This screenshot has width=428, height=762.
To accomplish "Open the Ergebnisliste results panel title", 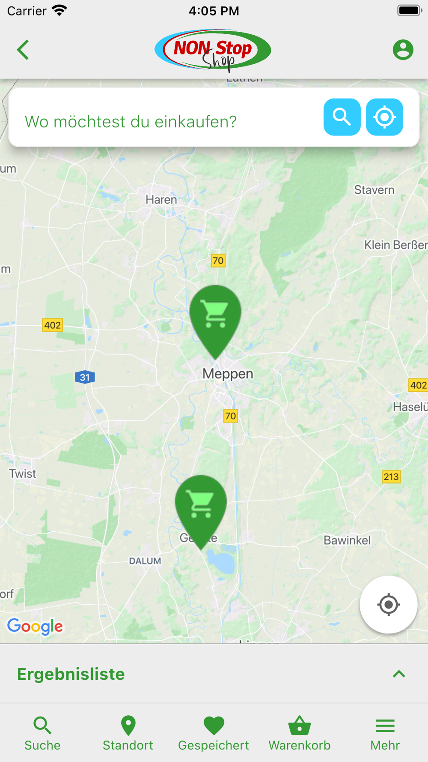I will point(71,674).
